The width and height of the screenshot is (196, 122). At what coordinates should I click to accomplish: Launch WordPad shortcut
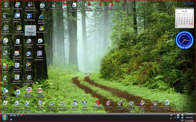pos(18,43)
